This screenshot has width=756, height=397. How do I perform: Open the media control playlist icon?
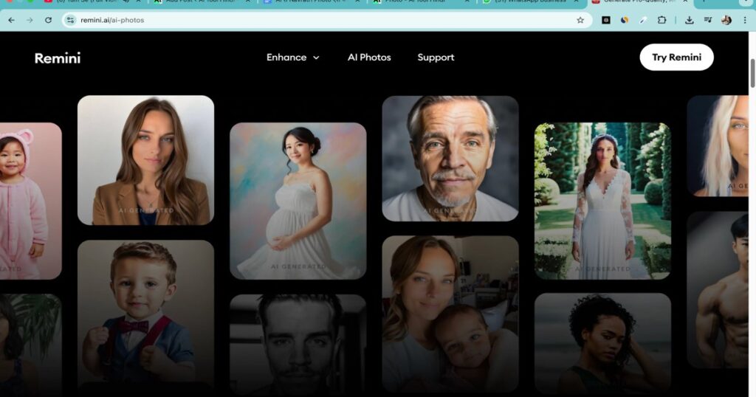point(708,20)
